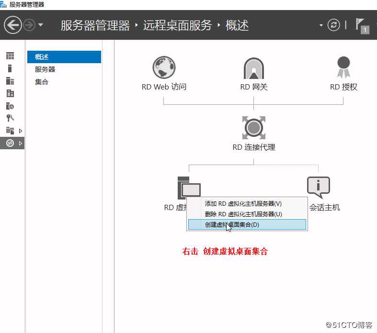Screen dimensions: 377x333
Task: Refresh Server Manager with the refresh icon
Action: click(333, 25)
